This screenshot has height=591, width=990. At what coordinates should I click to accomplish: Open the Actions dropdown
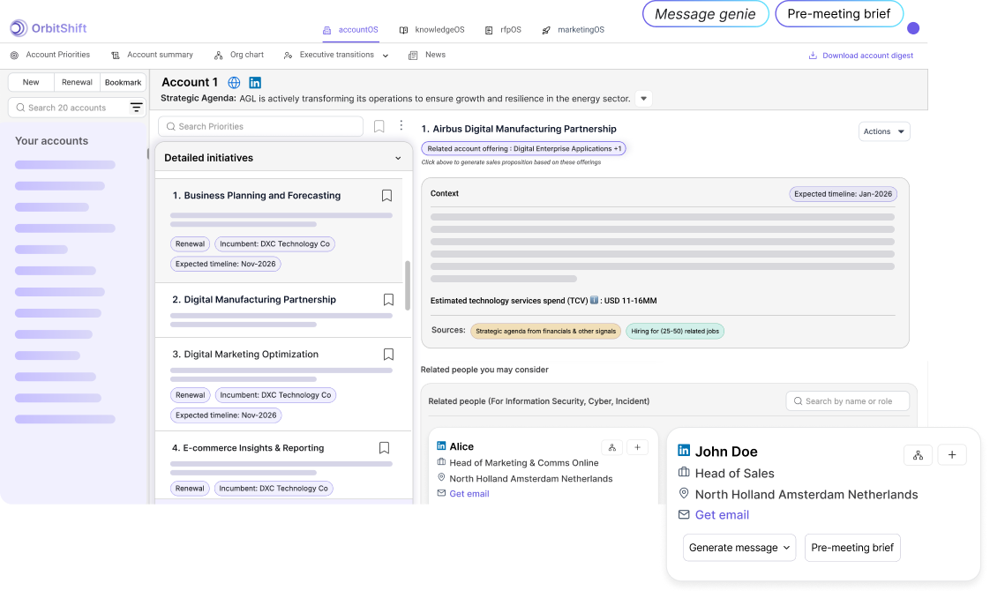(x=884, y=131)
